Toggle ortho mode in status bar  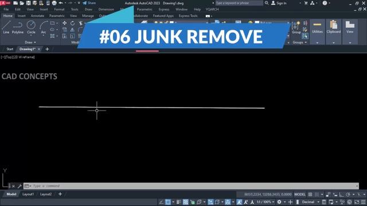[342, 195]
